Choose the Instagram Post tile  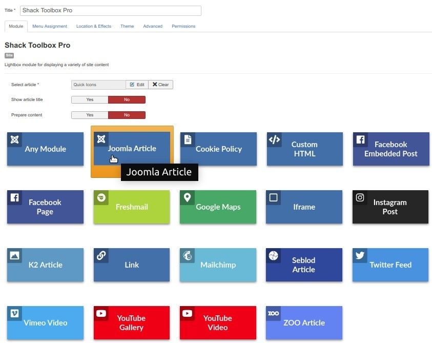pos(390,207)
